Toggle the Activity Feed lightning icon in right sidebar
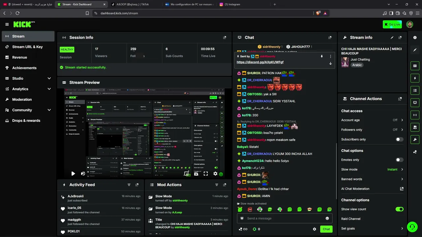Image resolution: width=422 pixels, height=237 pixels. pyautogui.click(x=415, y=78)
